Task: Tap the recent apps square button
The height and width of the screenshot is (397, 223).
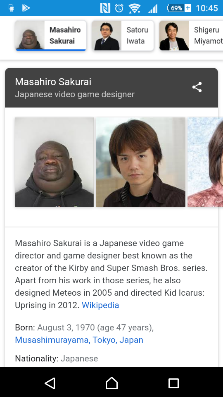Action: [x=173, y=383]
